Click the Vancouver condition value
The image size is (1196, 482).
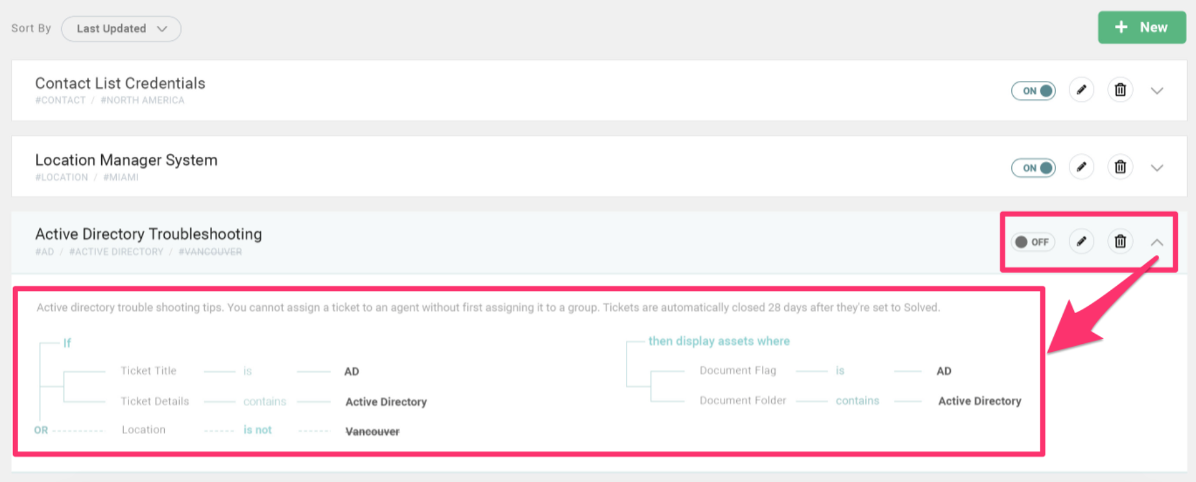tap(372, 431)
